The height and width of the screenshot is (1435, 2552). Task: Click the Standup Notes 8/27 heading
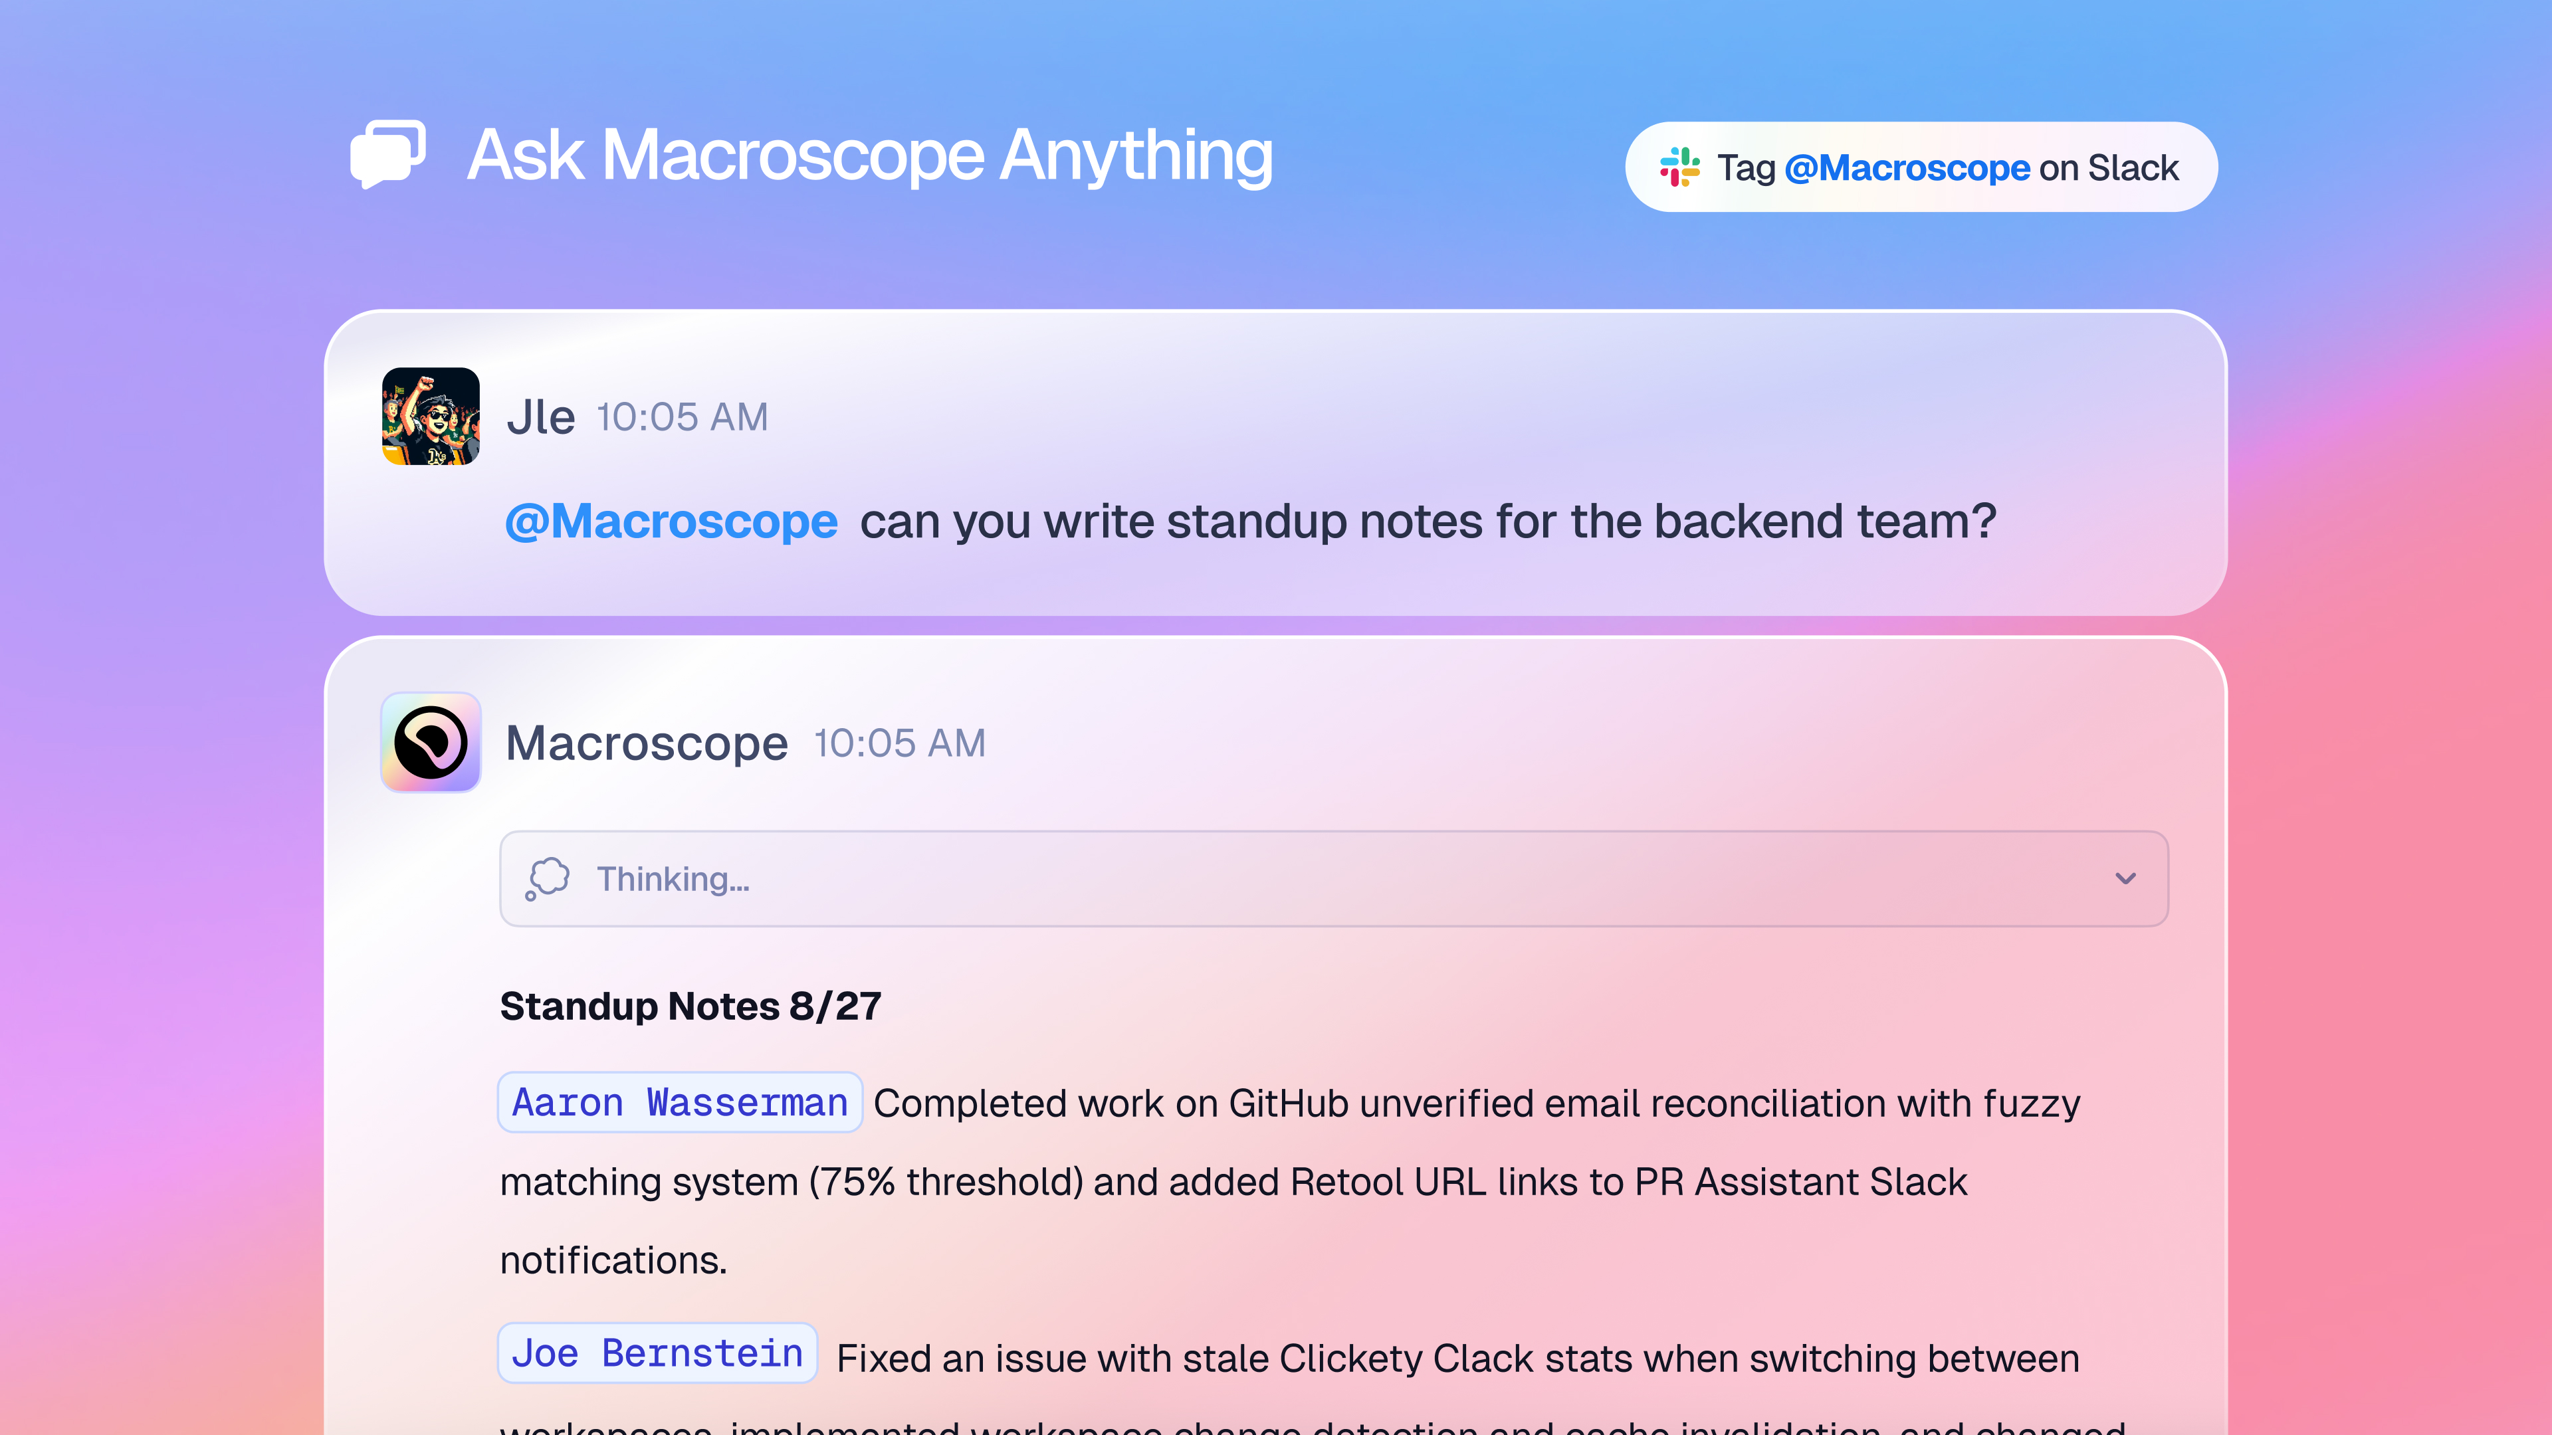[691, 1004]
